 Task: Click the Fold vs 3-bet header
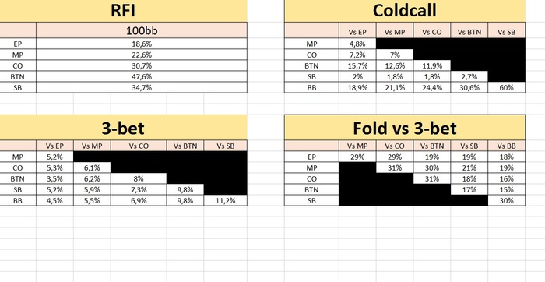[405, 128]
